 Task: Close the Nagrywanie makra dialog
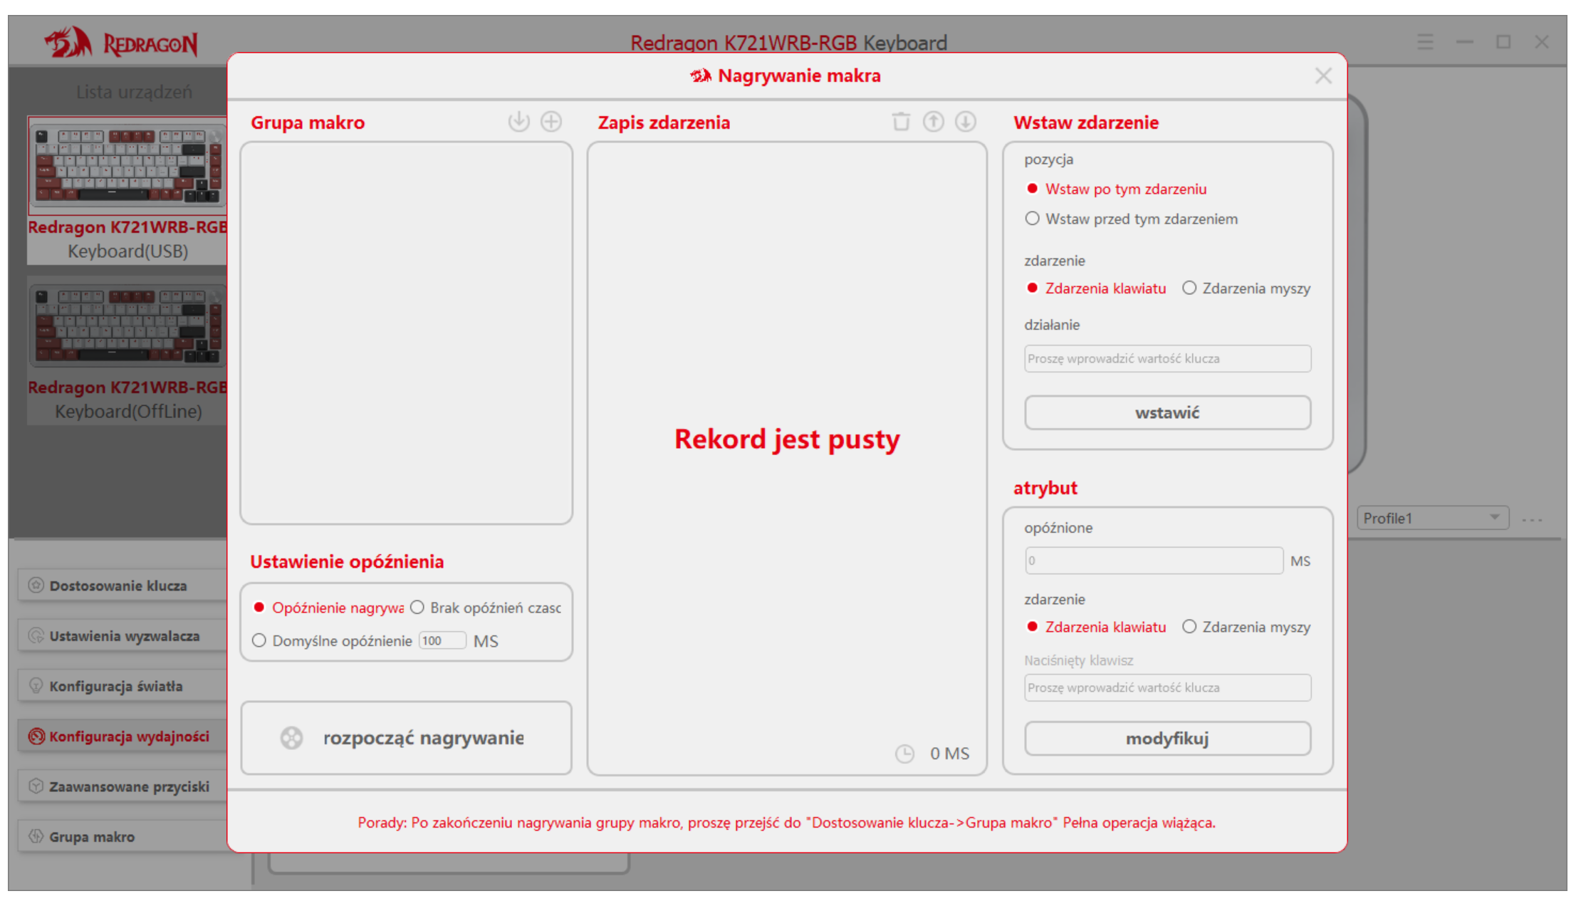tap(1322, 76)
